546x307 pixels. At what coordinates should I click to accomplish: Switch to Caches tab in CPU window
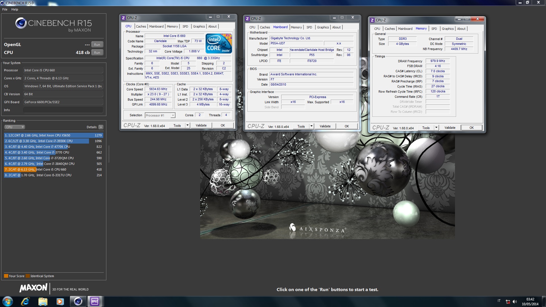pos(141,26)
